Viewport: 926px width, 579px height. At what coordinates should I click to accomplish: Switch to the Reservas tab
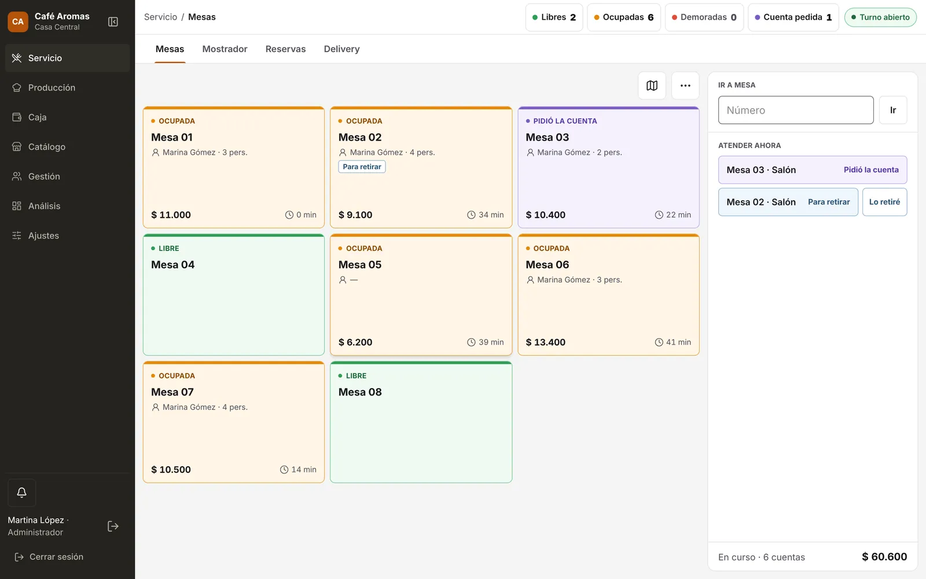pos(285,49)
